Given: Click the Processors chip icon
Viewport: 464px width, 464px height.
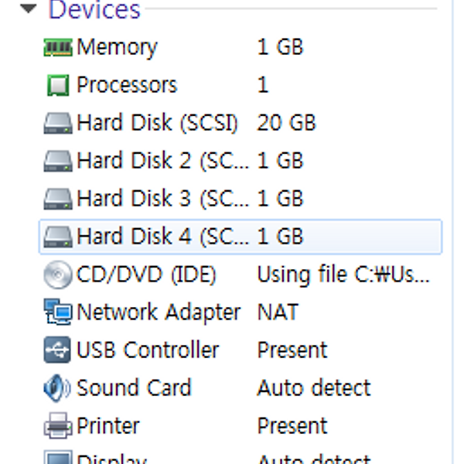Looking at the screenshot, I should pos(58,85).
